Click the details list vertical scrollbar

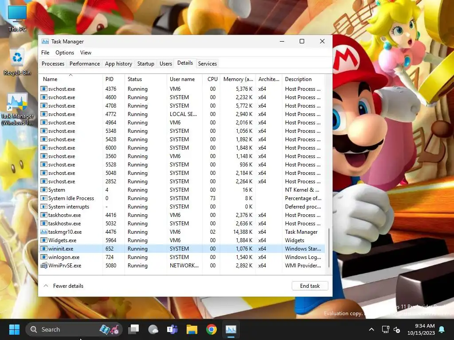tap(329, 248)
